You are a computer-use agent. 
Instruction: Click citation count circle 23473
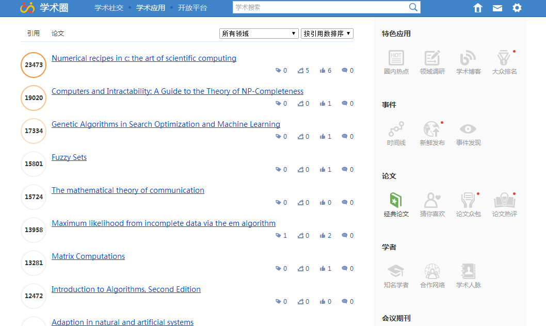(34, 64)
